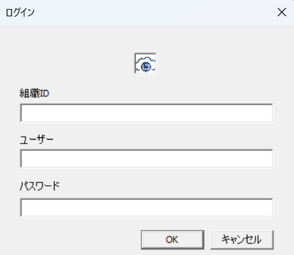Focus the 組織ID input field
The width and height of the screenshot is (294, 255).
pyautogui.click(x=146, y=113)
